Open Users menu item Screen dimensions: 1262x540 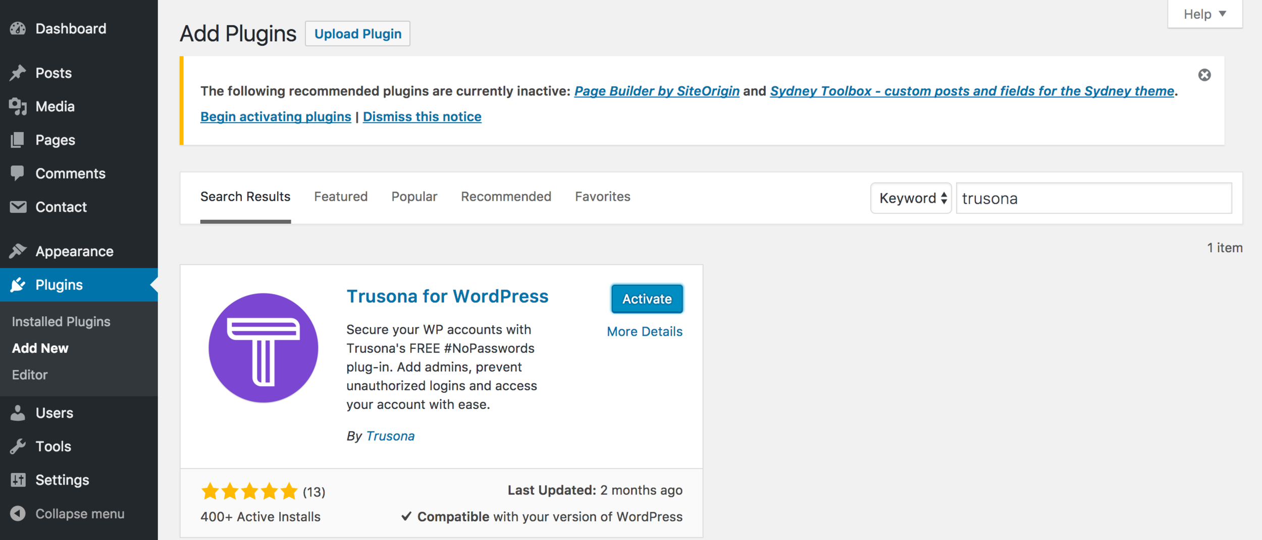click(79, 413)
